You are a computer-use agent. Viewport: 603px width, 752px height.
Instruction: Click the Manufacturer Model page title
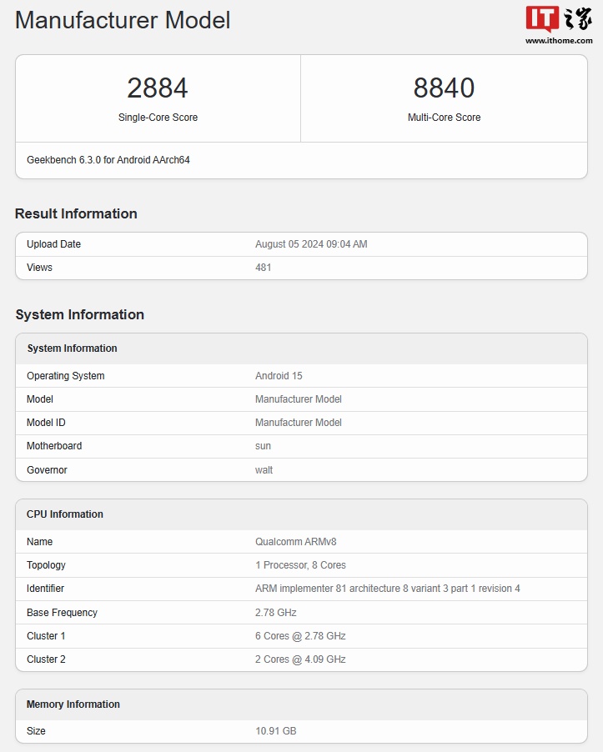tap(123, 21)
